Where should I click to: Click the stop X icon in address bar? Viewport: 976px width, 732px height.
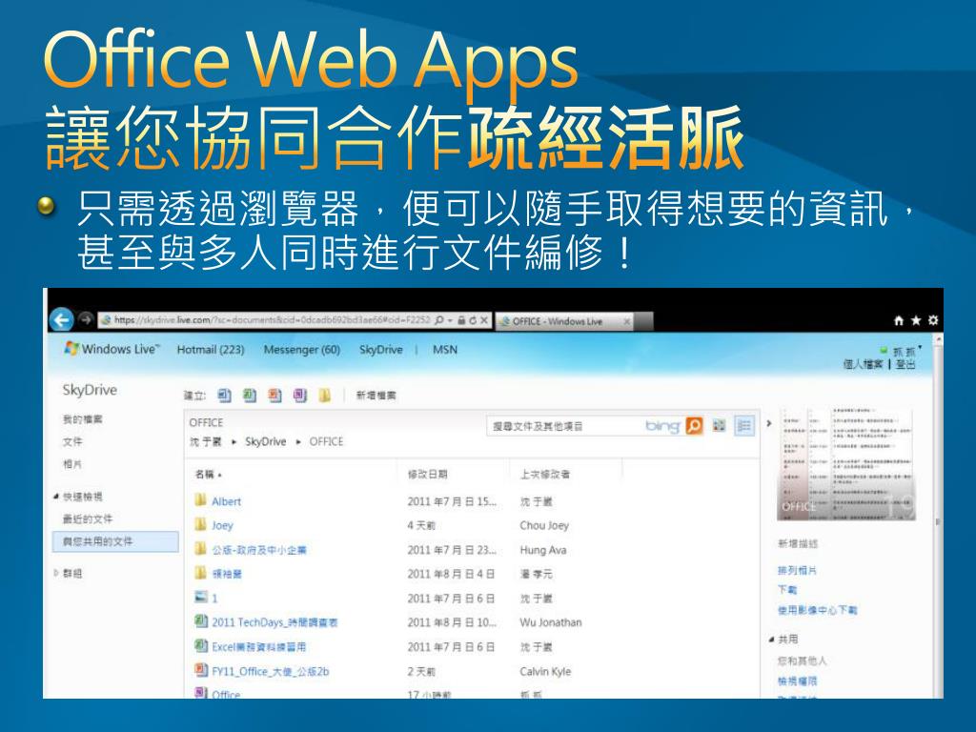point(483,320)
